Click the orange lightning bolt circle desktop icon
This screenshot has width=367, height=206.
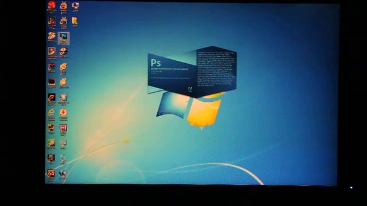click(x=63, y=113)
